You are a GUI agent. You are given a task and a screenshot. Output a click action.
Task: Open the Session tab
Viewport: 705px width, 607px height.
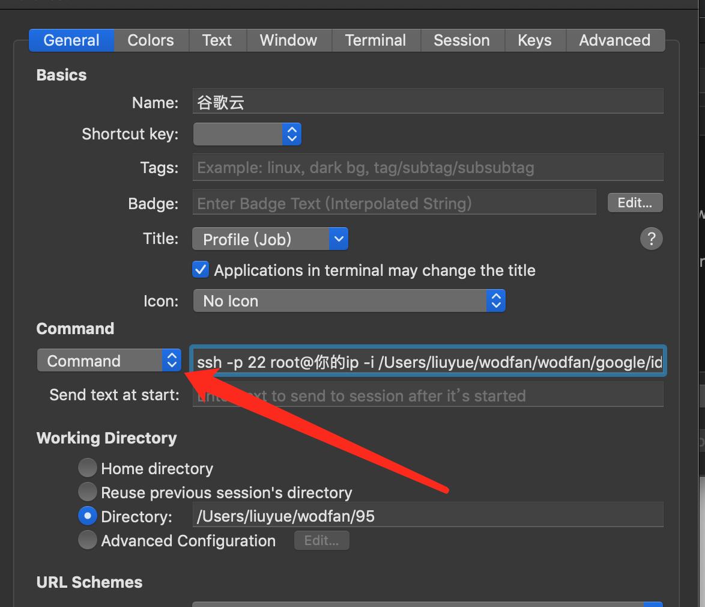point(461,40)
